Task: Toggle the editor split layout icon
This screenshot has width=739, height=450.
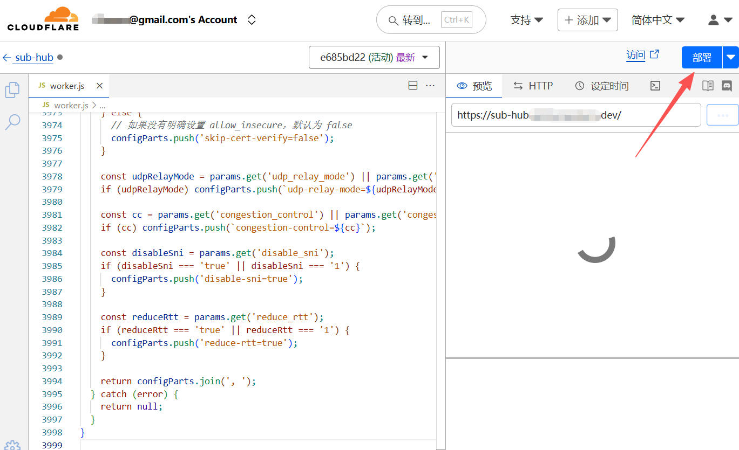Action: tap(413, 86)
